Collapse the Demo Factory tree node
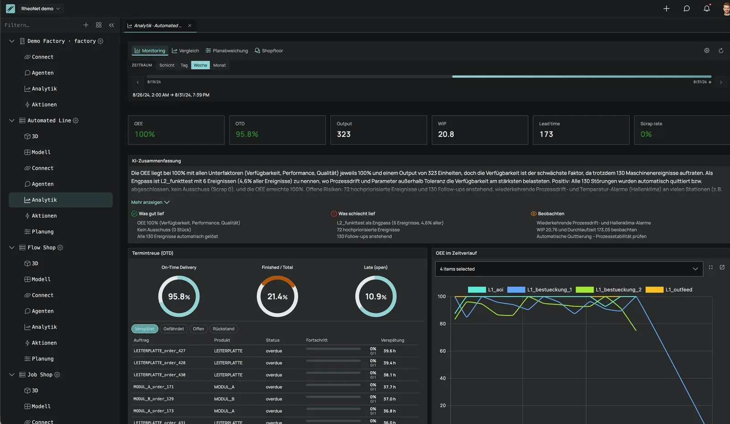The width and height of the screenshot is (730, 424). click(12, 41)
